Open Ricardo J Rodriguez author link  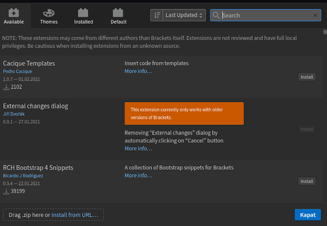click(23, 176)
